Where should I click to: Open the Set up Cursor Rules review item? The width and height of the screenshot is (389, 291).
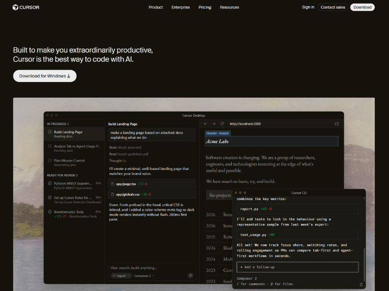74,200
